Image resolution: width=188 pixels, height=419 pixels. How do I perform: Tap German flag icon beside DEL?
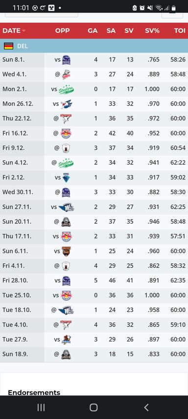[x=8, y=46]
